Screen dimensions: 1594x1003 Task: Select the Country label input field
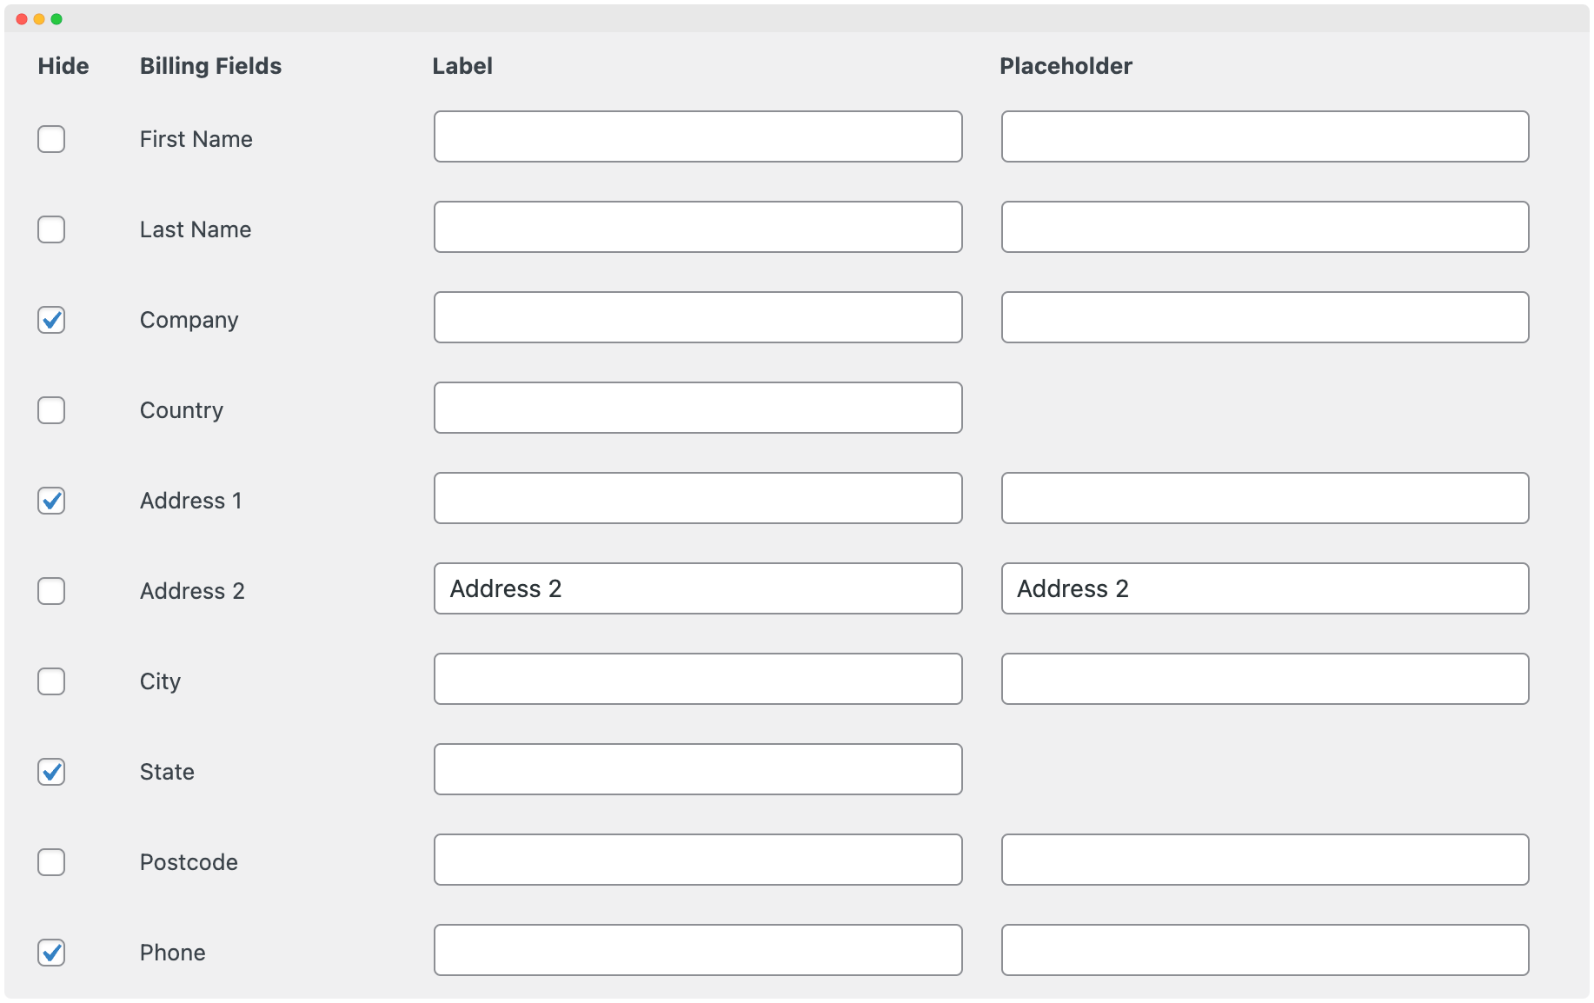click(698, 408)
